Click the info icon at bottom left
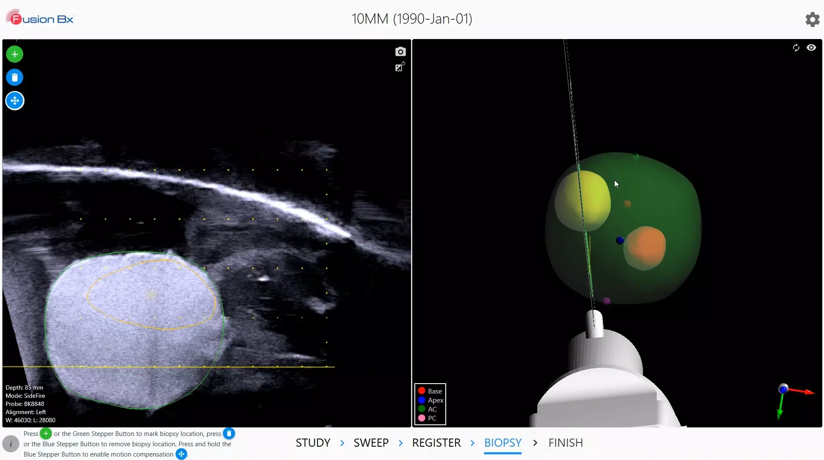Screen dimensions: 824x460 click(11, 444)
